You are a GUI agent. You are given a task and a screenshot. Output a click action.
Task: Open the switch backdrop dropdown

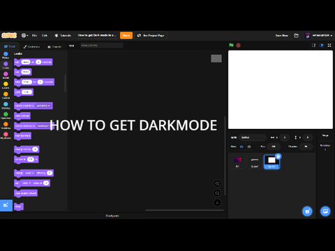[43, 125]
